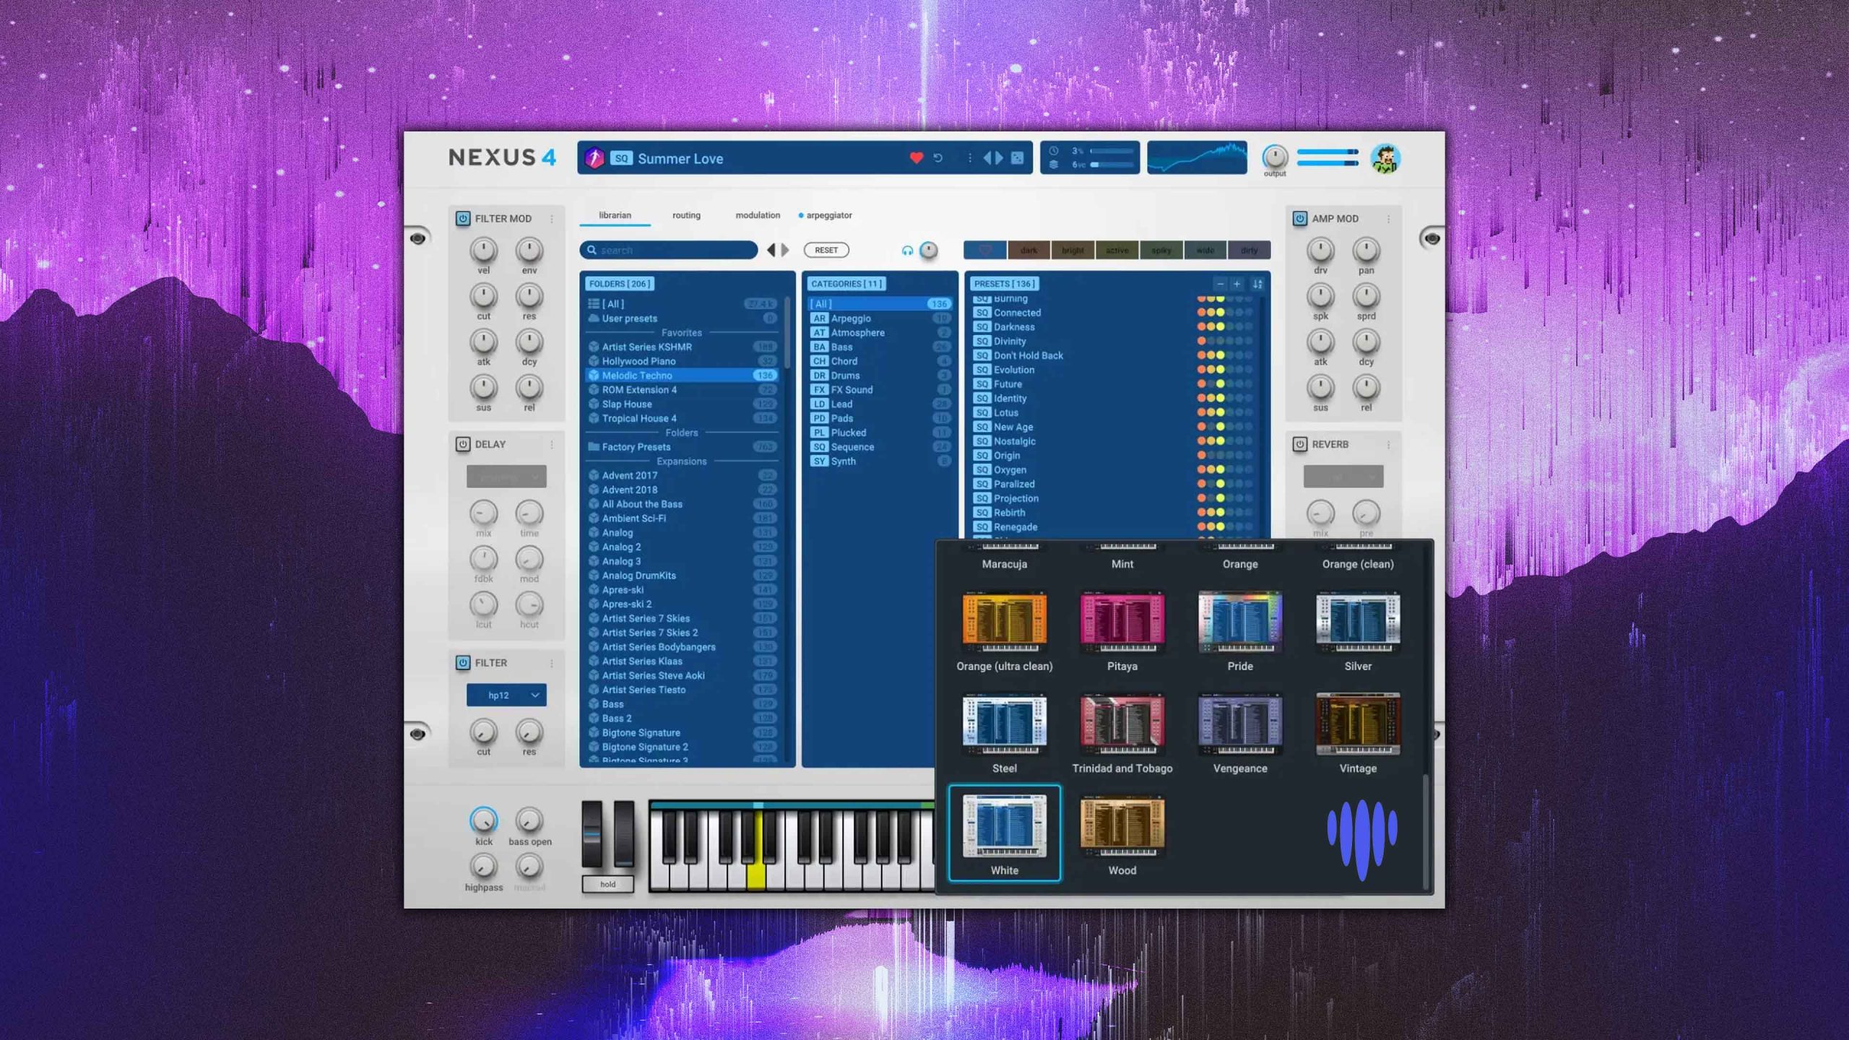Switch to the modulation tab
The width and height of the screenshot is (1849, 1040).
[758, 215]
